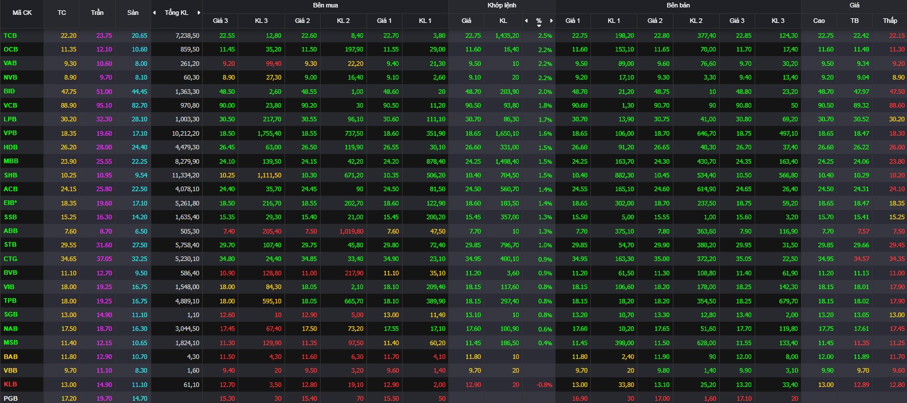
Task: Click KL 2 header under Bên bán
Action: point(696,21)
